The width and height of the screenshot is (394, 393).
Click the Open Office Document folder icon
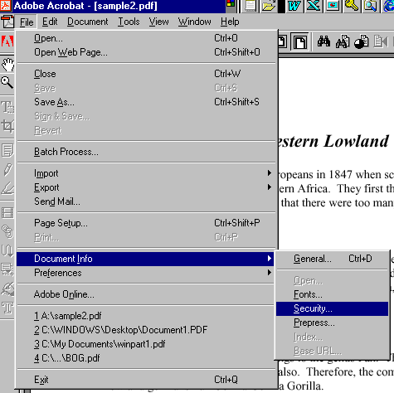click(x=269, y=6)
